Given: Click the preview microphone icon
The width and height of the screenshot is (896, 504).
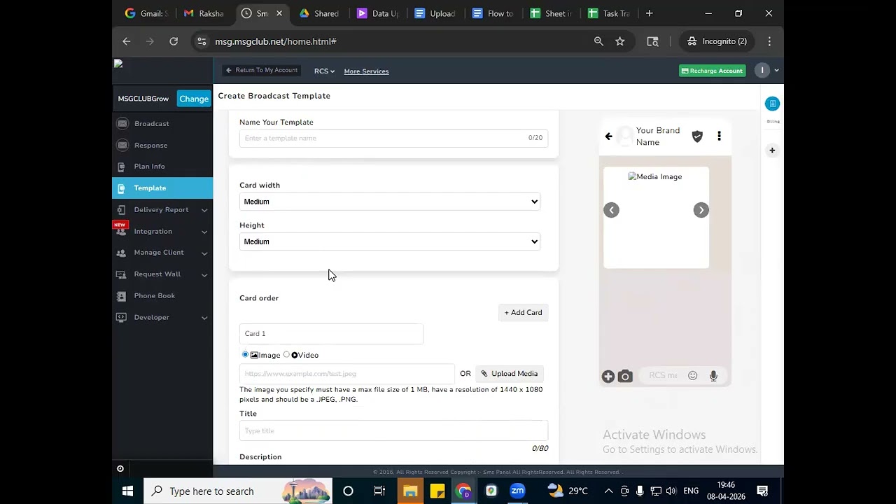Looking at the screenshot, I should pyautogui.click(x=713, y=376).
